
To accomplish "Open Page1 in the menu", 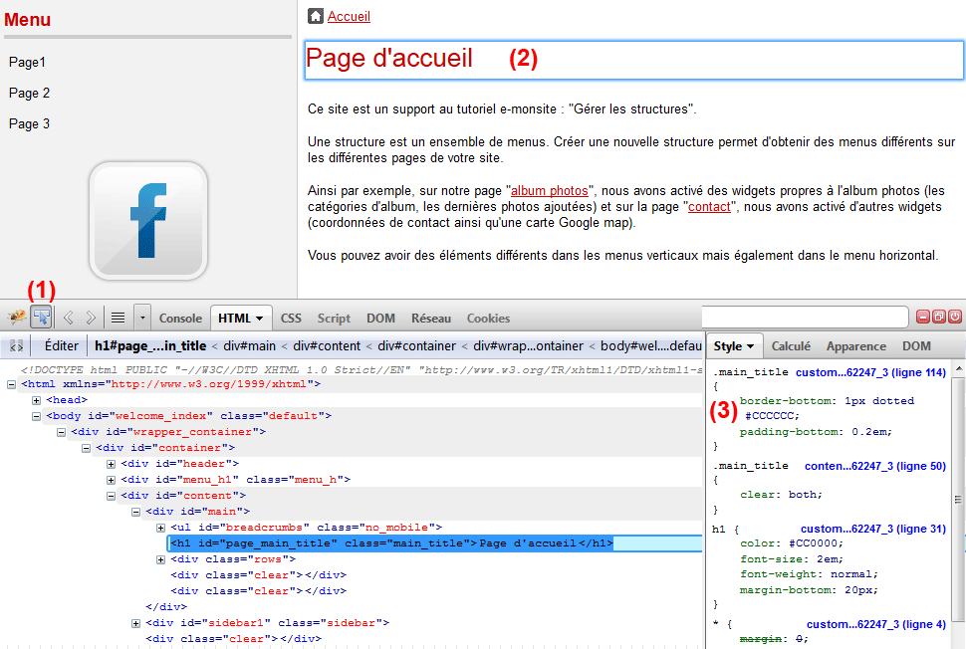I will click(27, 62).
